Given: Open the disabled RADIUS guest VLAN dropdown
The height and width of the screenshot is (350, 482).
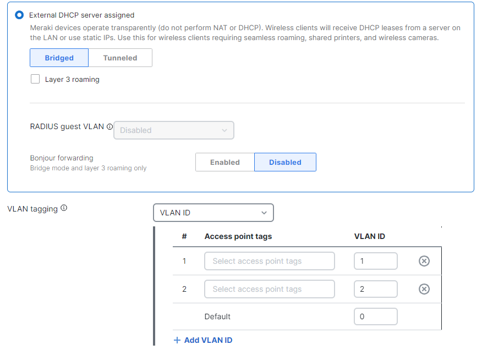Looking at the screenshot, I should [173, 130].
